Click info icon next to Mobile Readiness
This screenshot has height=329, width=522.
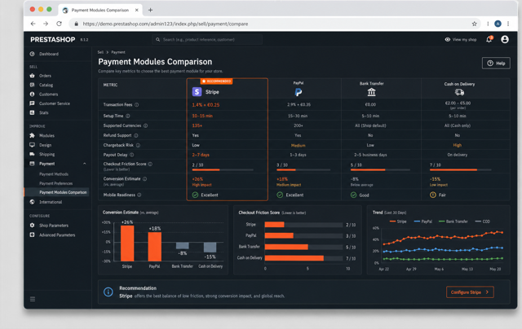point(139,195)
